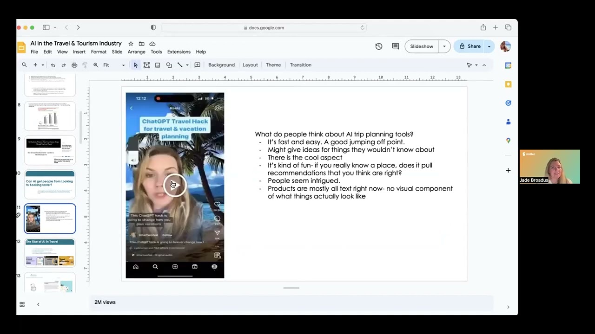Click the cloud document status icon
The image size is (595, 334).
[x=152, y=44]
